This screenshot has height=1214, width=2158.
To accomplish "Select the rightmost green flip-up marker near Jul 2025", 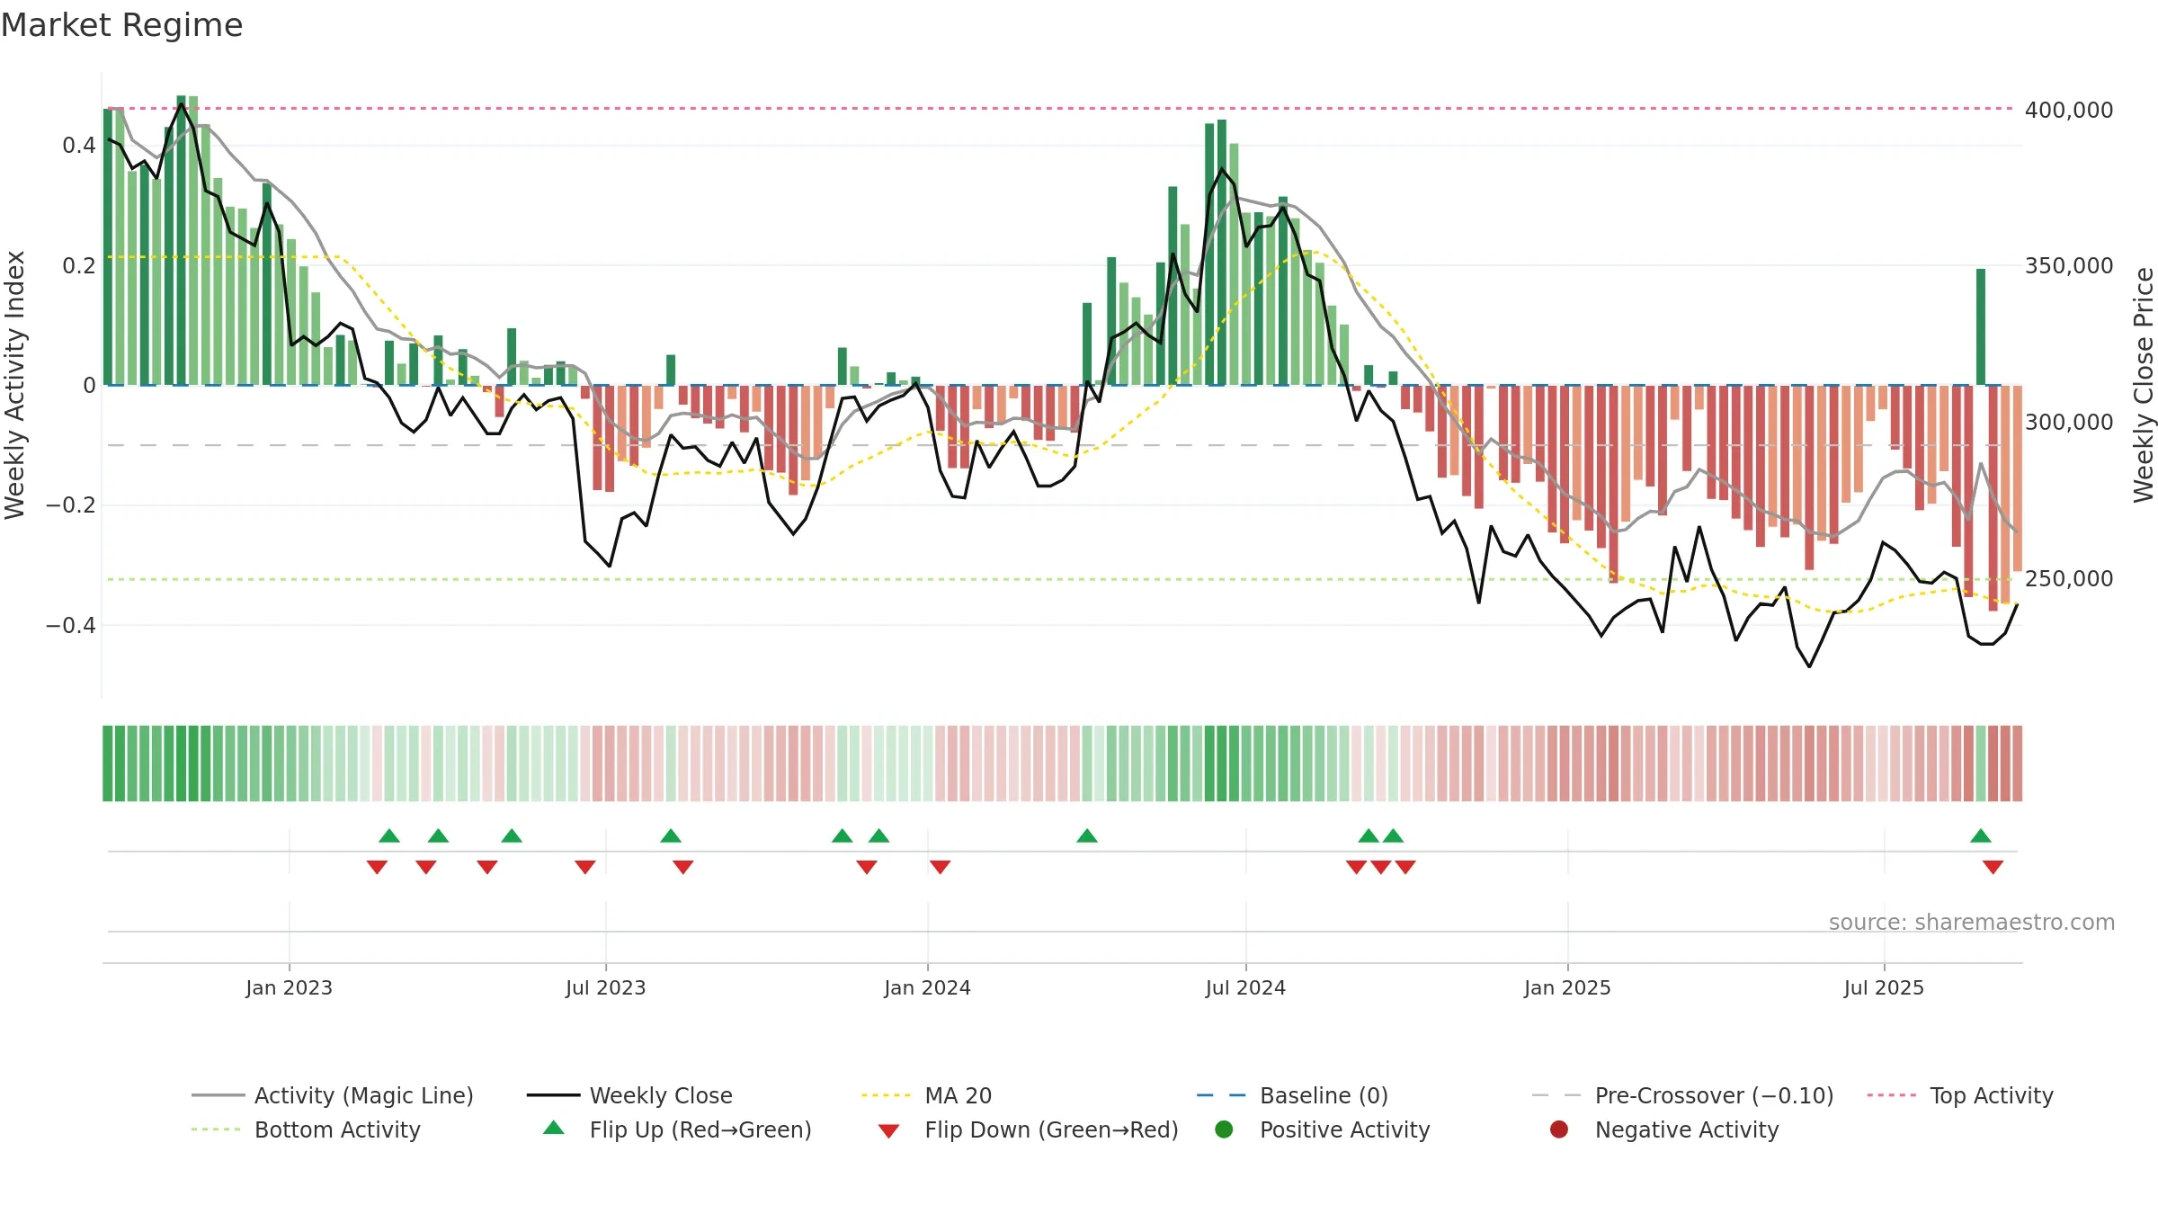I will tap(1981, 835).
